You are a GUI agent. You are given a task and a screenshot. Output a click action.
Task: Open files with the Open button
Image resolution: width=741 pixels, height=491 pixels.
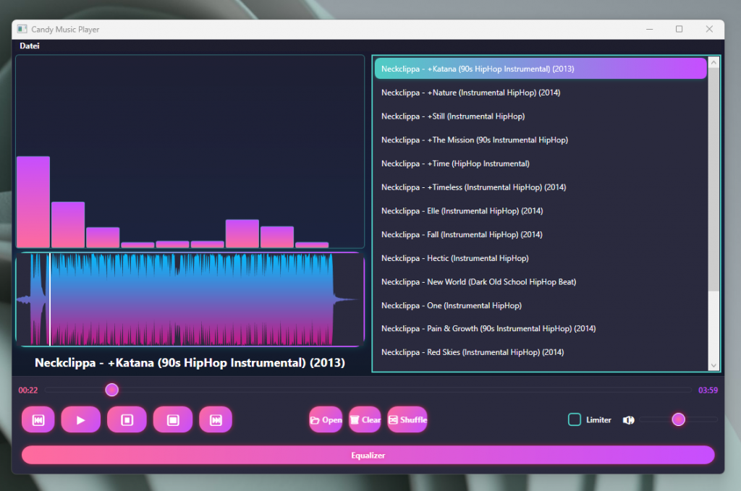tap(326, 419)
